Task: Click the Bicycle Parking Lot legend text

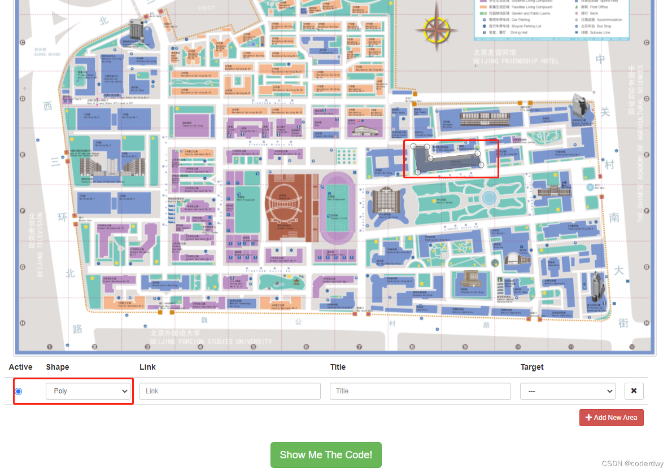Action: tap(526, 26)
